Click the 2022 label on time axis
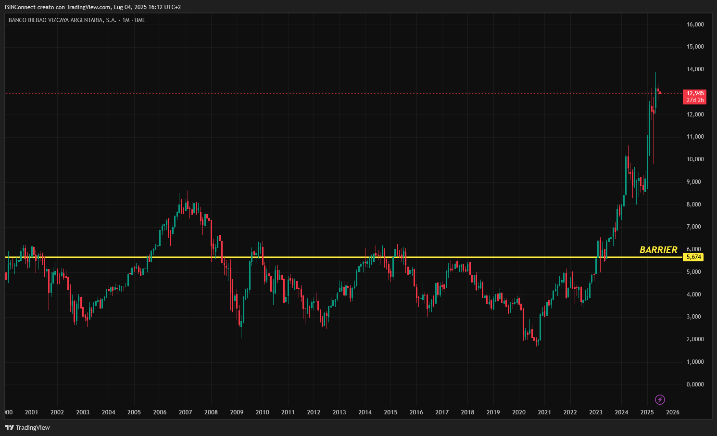This screenshot has width=717, height=436. [x=570, y=412]
